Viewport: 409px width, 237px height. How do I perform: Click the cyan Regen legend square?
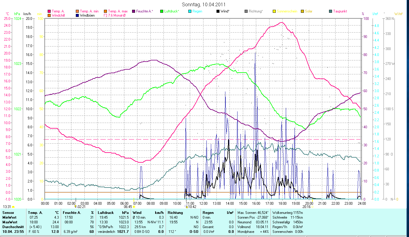coord(190,11)
